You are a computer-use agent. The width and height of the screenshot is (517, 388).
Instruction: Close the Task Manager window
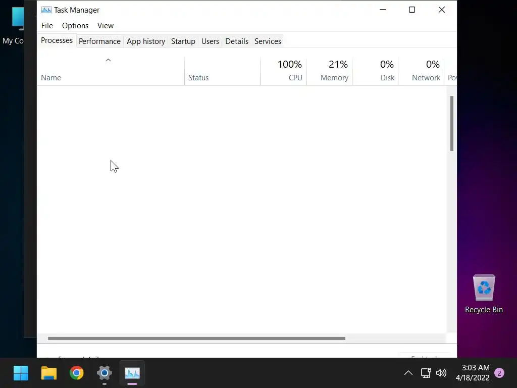441,10
